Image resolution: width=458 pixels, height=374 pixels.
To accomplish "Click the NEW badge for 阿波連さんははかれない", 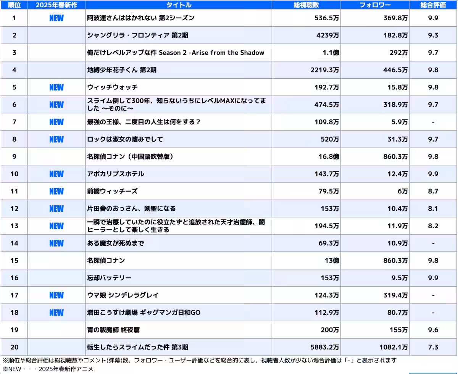I will point(56,18).
